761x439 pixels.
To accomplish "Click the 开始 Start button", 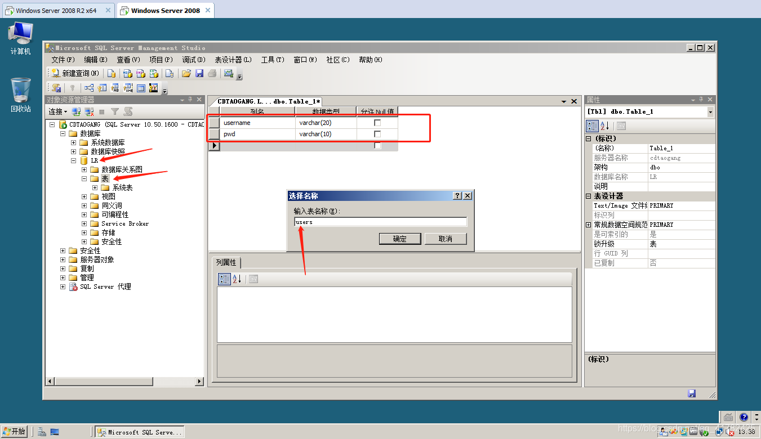I will pos(15,432).
